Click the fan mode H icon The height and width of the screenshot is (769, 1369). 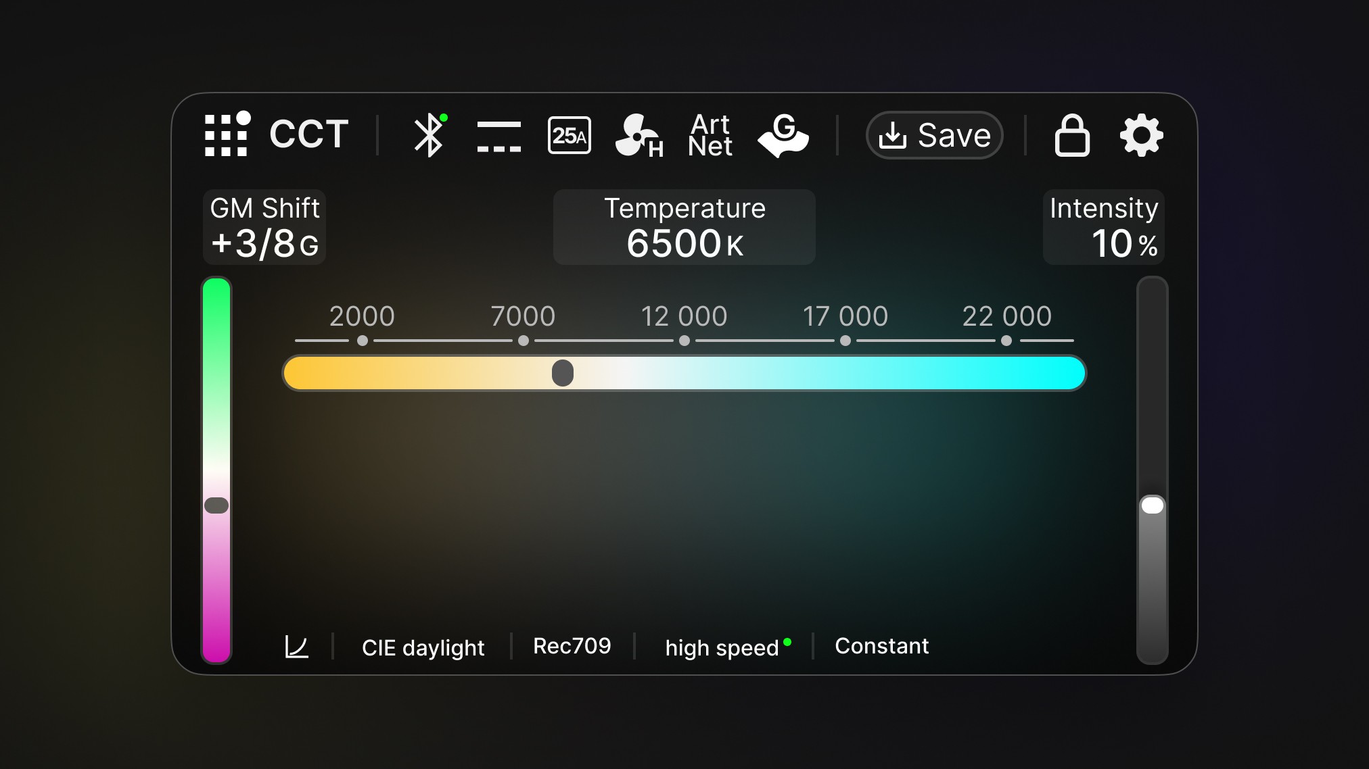tap(638, 136)
